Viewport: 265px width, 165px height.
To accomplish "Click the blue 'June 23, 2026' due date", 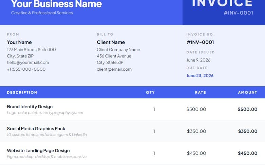I will pos(200,76).
